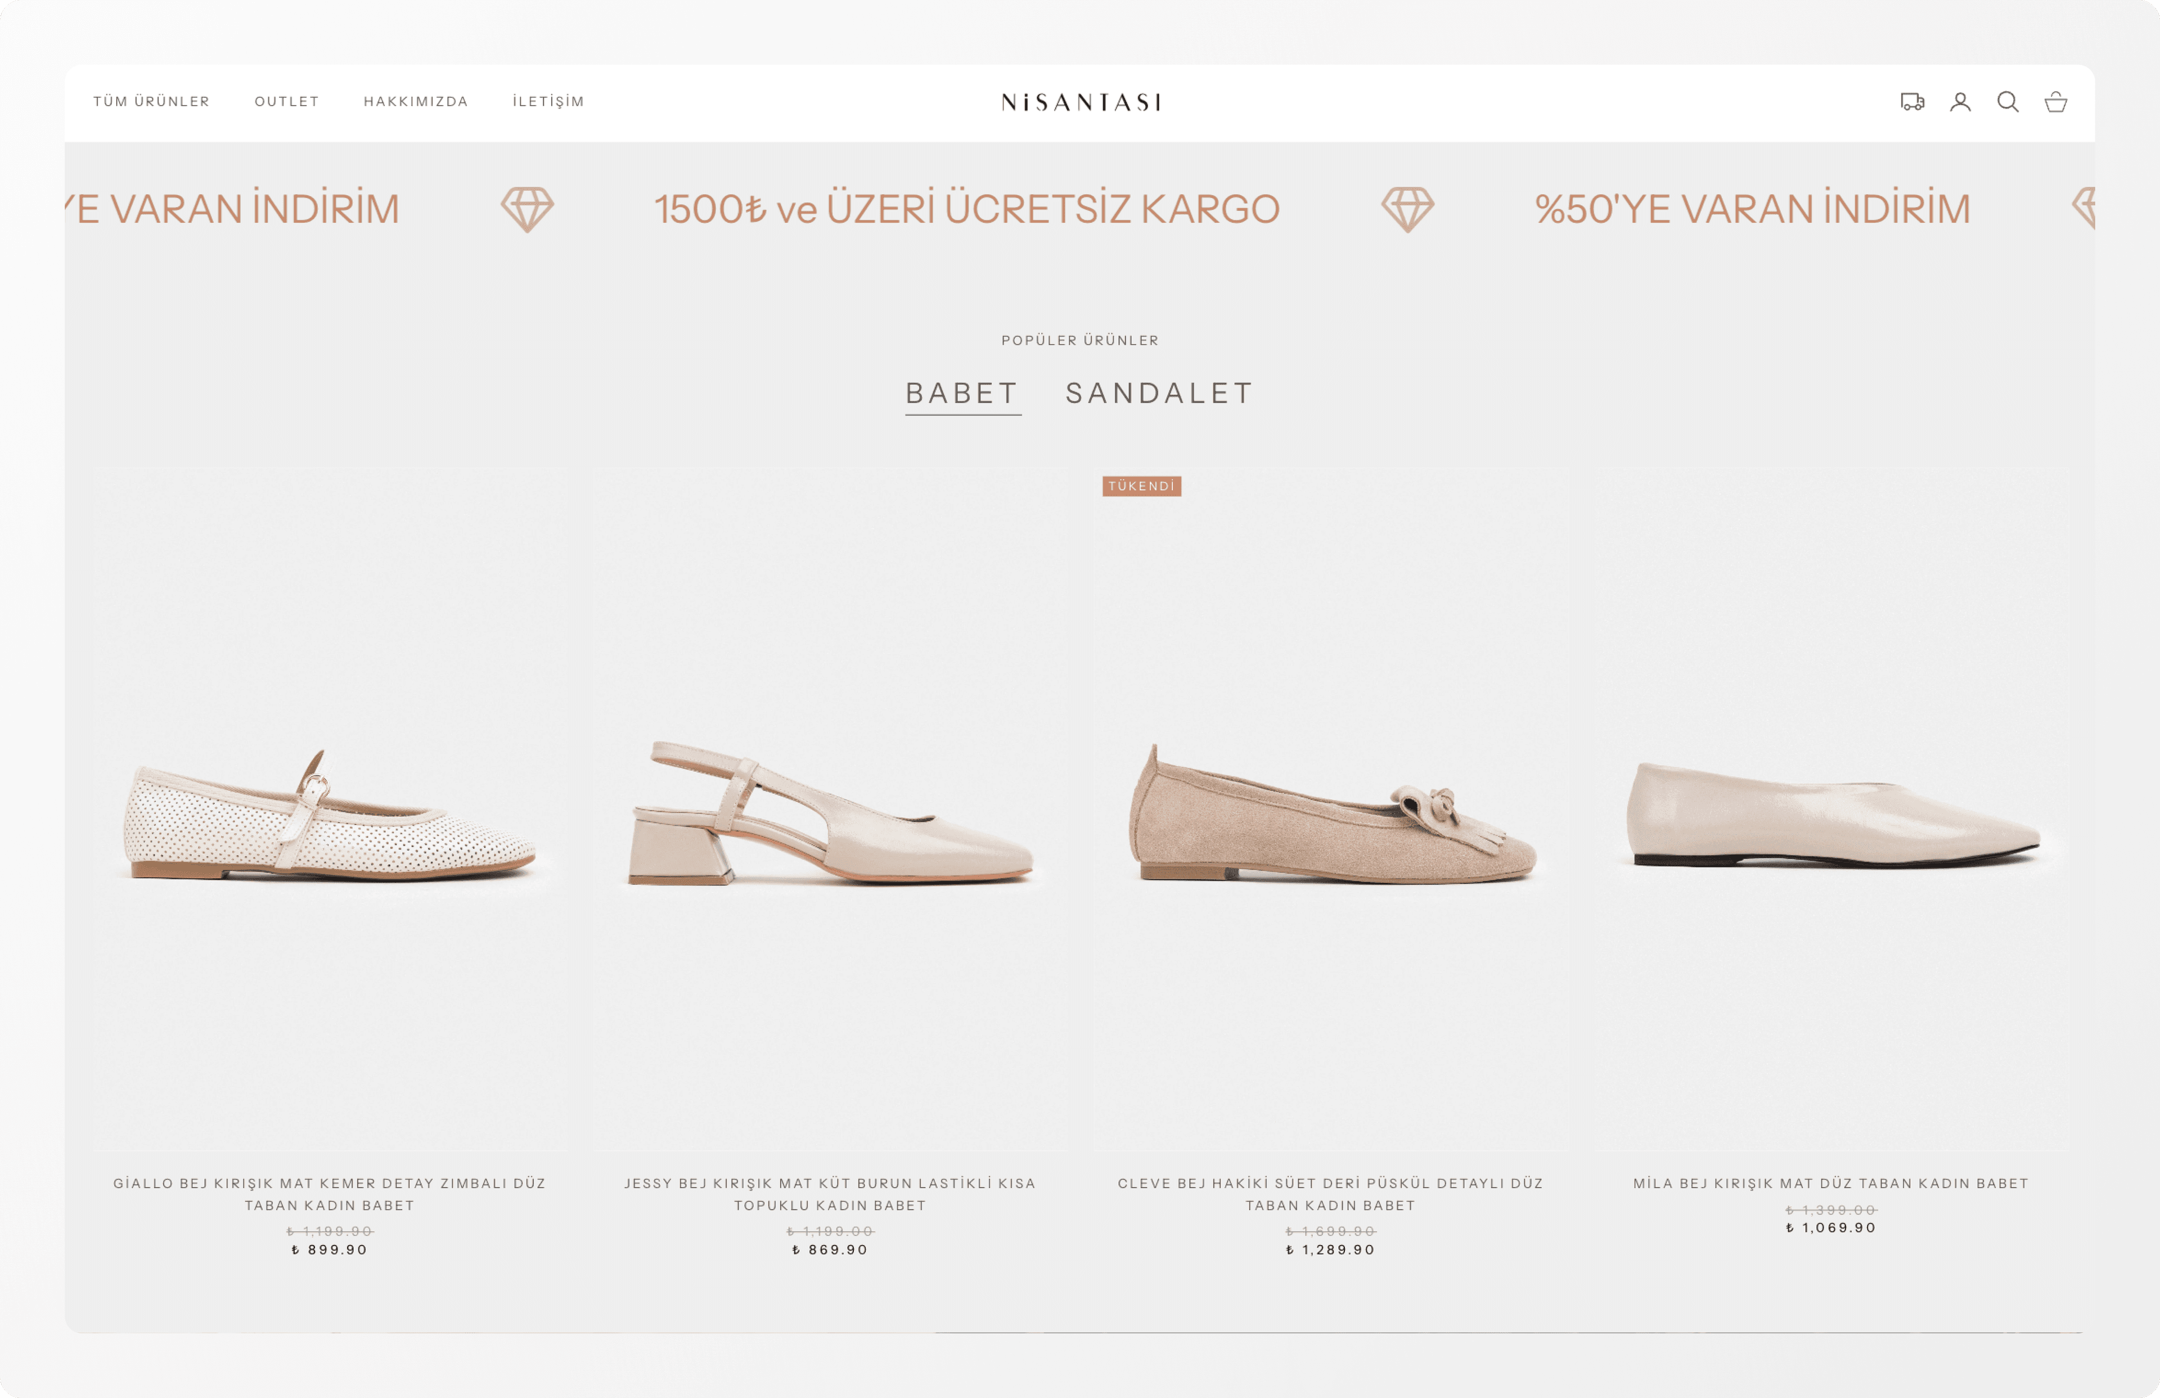2160x1398 pixels.
Task: Click the search magnifier icon
Action: [x=2009, y=102]
